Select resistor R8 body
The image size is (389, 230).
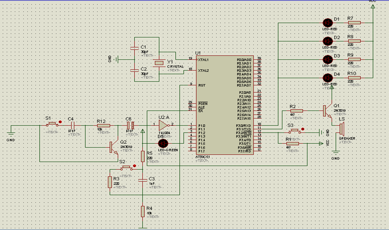354,41
